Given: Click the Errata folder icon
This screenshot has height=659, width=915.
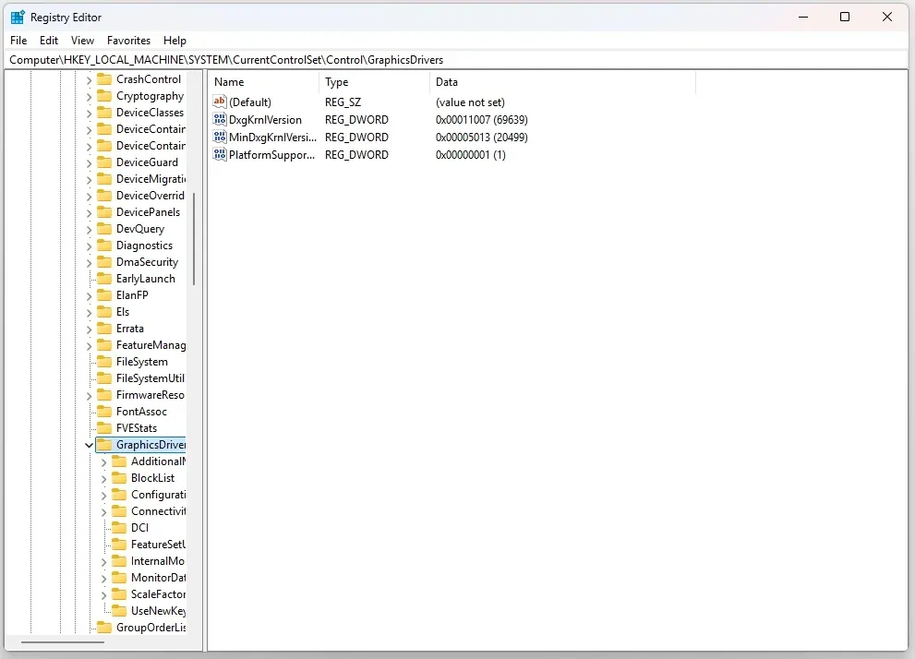Looking at the screenshot, I should (104, 329).
